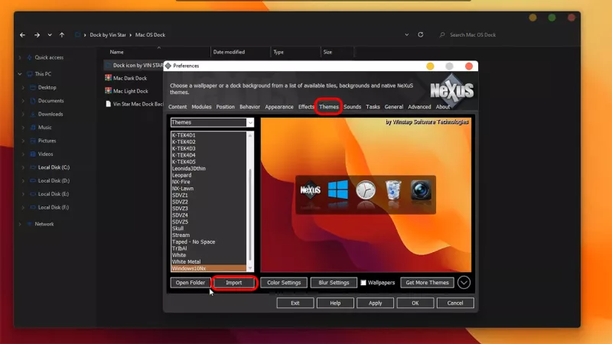Click the theme list scrollbar thumb
612x344 pixels.
(250, 215)
